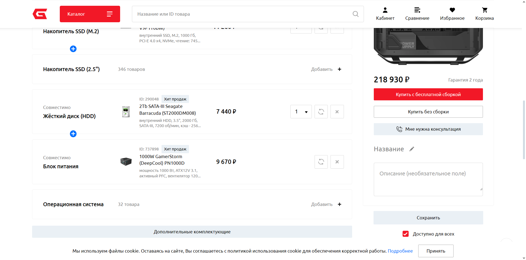
Task: Click the 32 товара count
Action: point(129,204)
